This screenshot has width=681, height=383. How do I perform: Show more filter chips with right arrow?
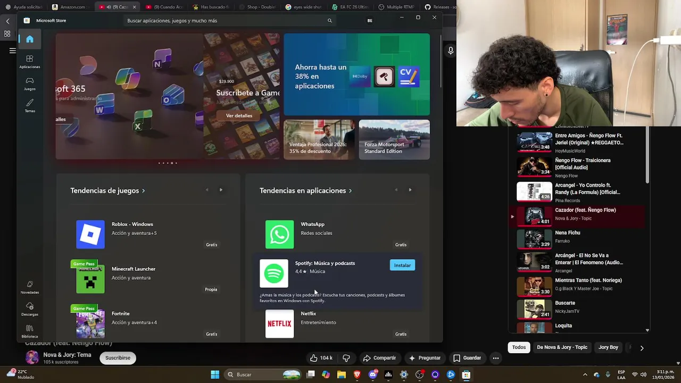(x=642, y=348)
